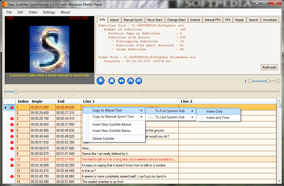Decrease volume with minus icon
The width and height of the screenshot is (284, 186).
[x=250, y=81]
